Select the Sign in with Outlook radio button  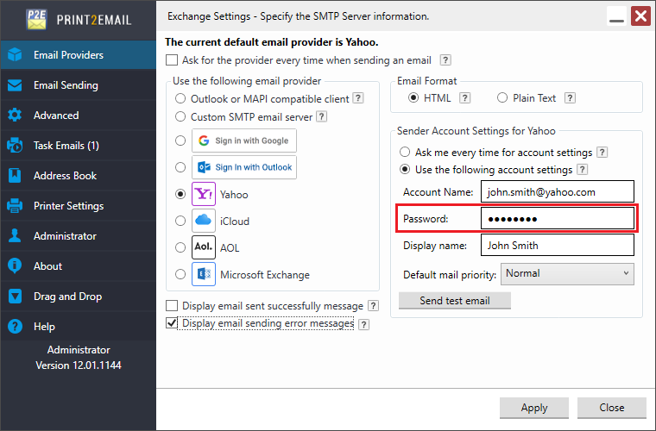point(180,167)
